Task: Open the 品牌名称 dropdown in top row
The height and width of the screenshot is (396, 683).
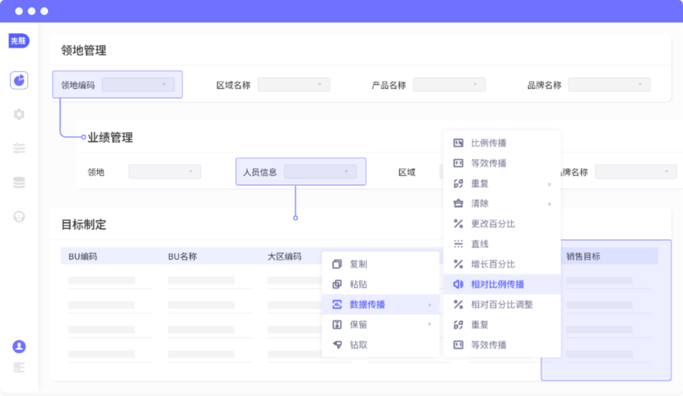Action: click(609, 85)
